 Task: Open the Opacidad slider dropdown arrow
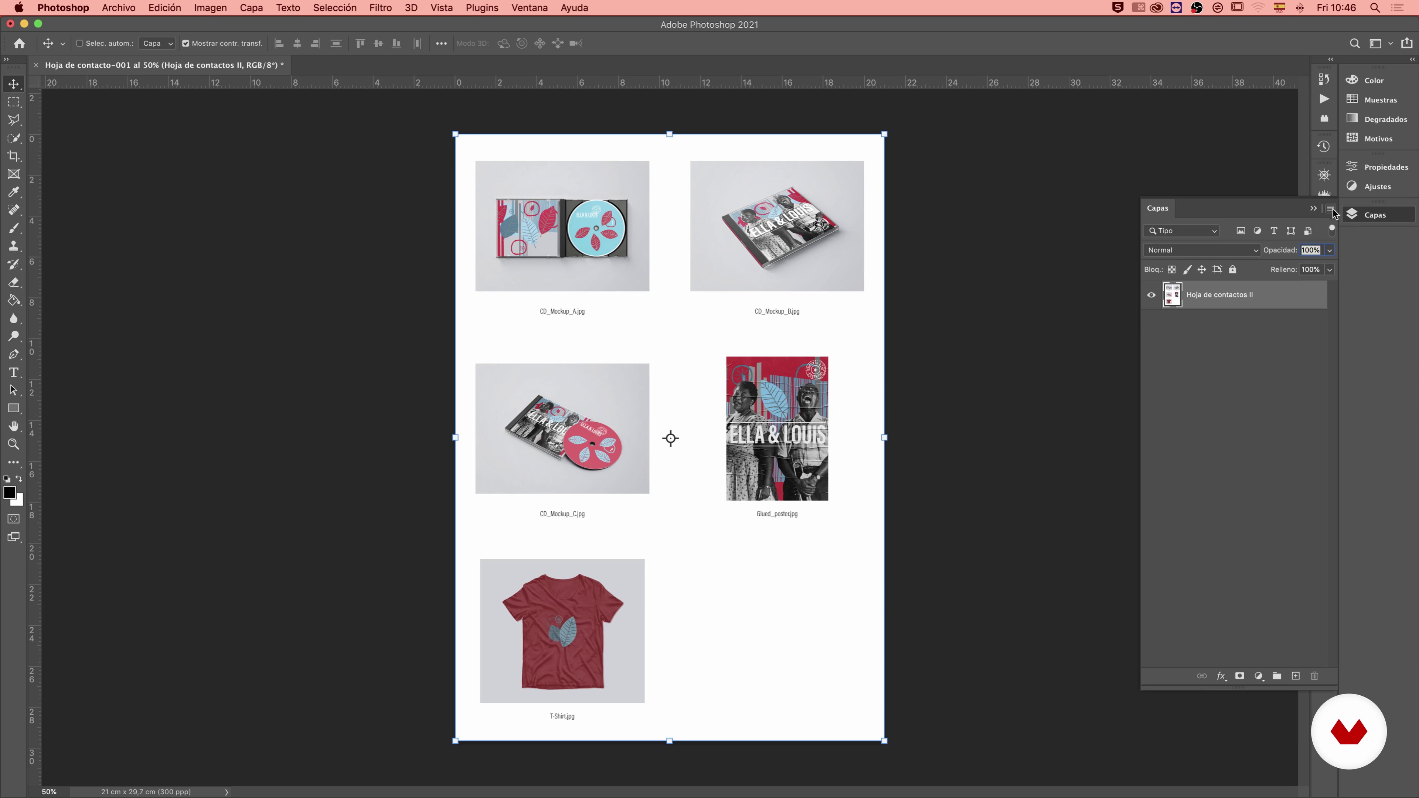pos(1329,250)
